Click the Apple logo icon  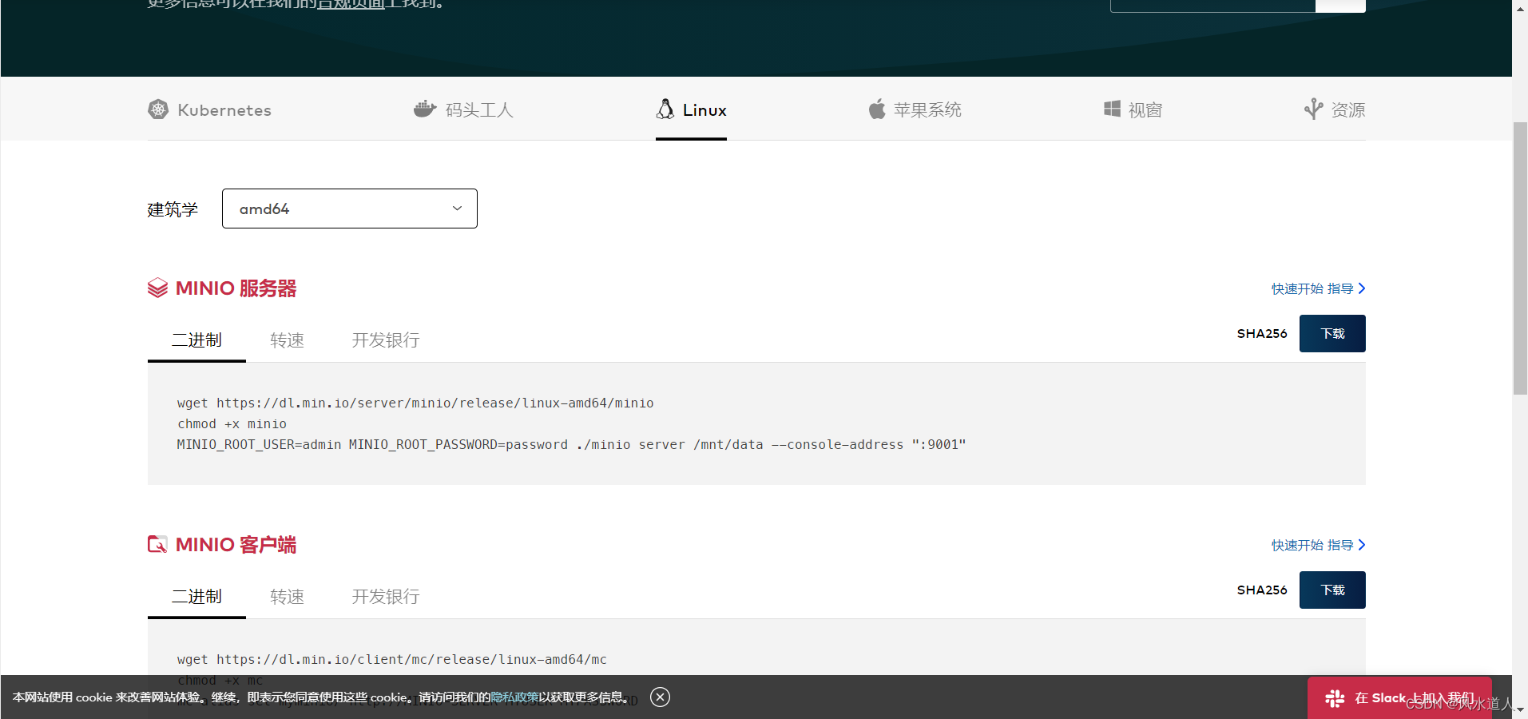click(877, 109)
